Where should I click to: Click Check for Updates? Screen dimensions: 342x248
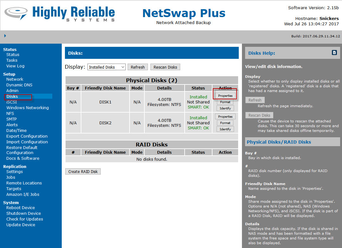click(x=25, y=219)
